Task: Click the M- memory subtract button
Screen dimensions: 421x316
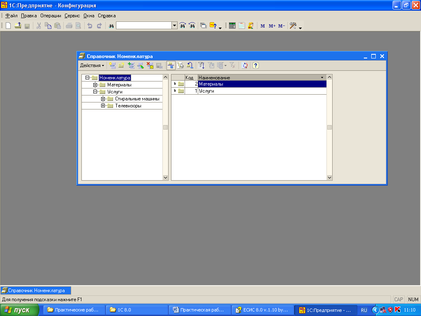Action: click(281, 26)
